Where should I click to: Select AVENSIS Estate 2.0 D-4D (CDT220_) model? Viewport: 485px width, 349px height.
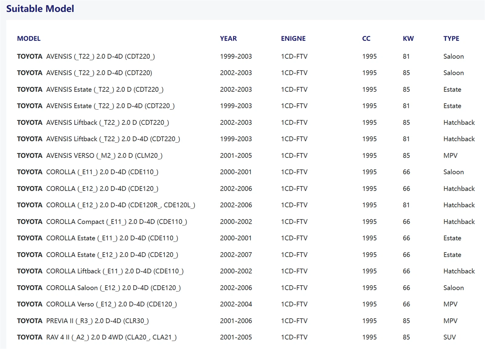96,106
